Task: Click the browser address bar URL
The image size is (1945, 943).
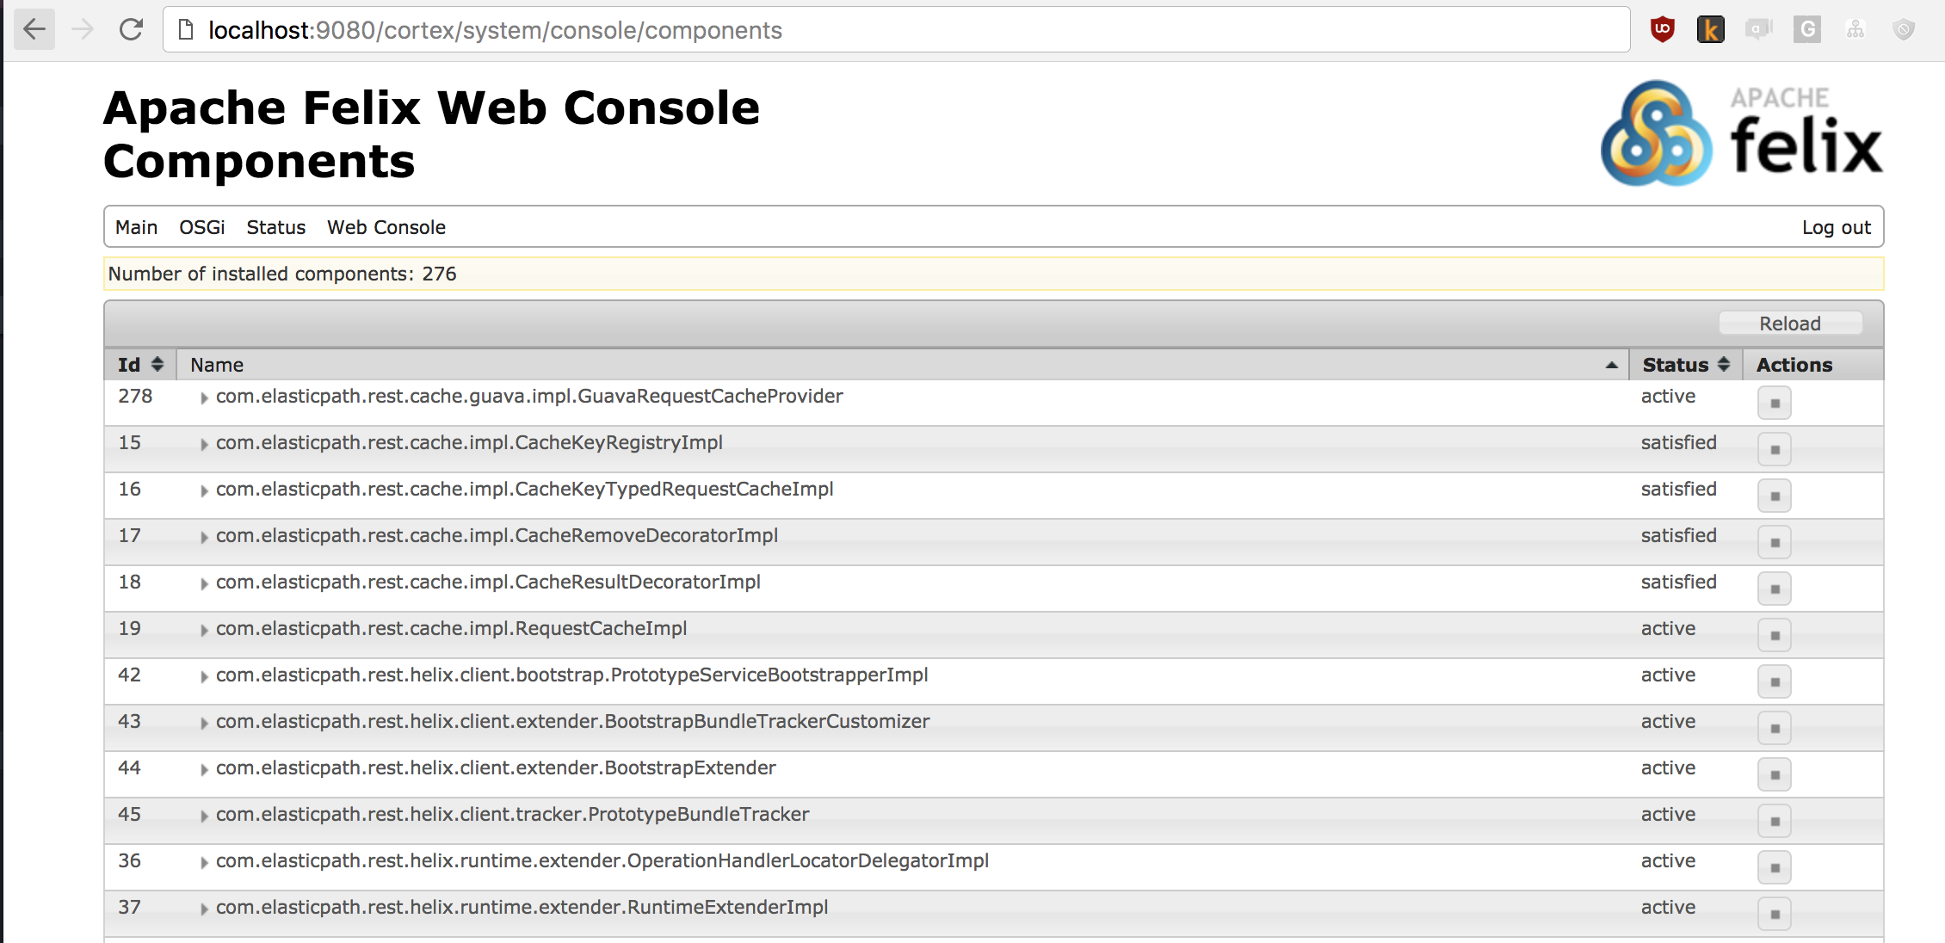Action: [495, 30]
